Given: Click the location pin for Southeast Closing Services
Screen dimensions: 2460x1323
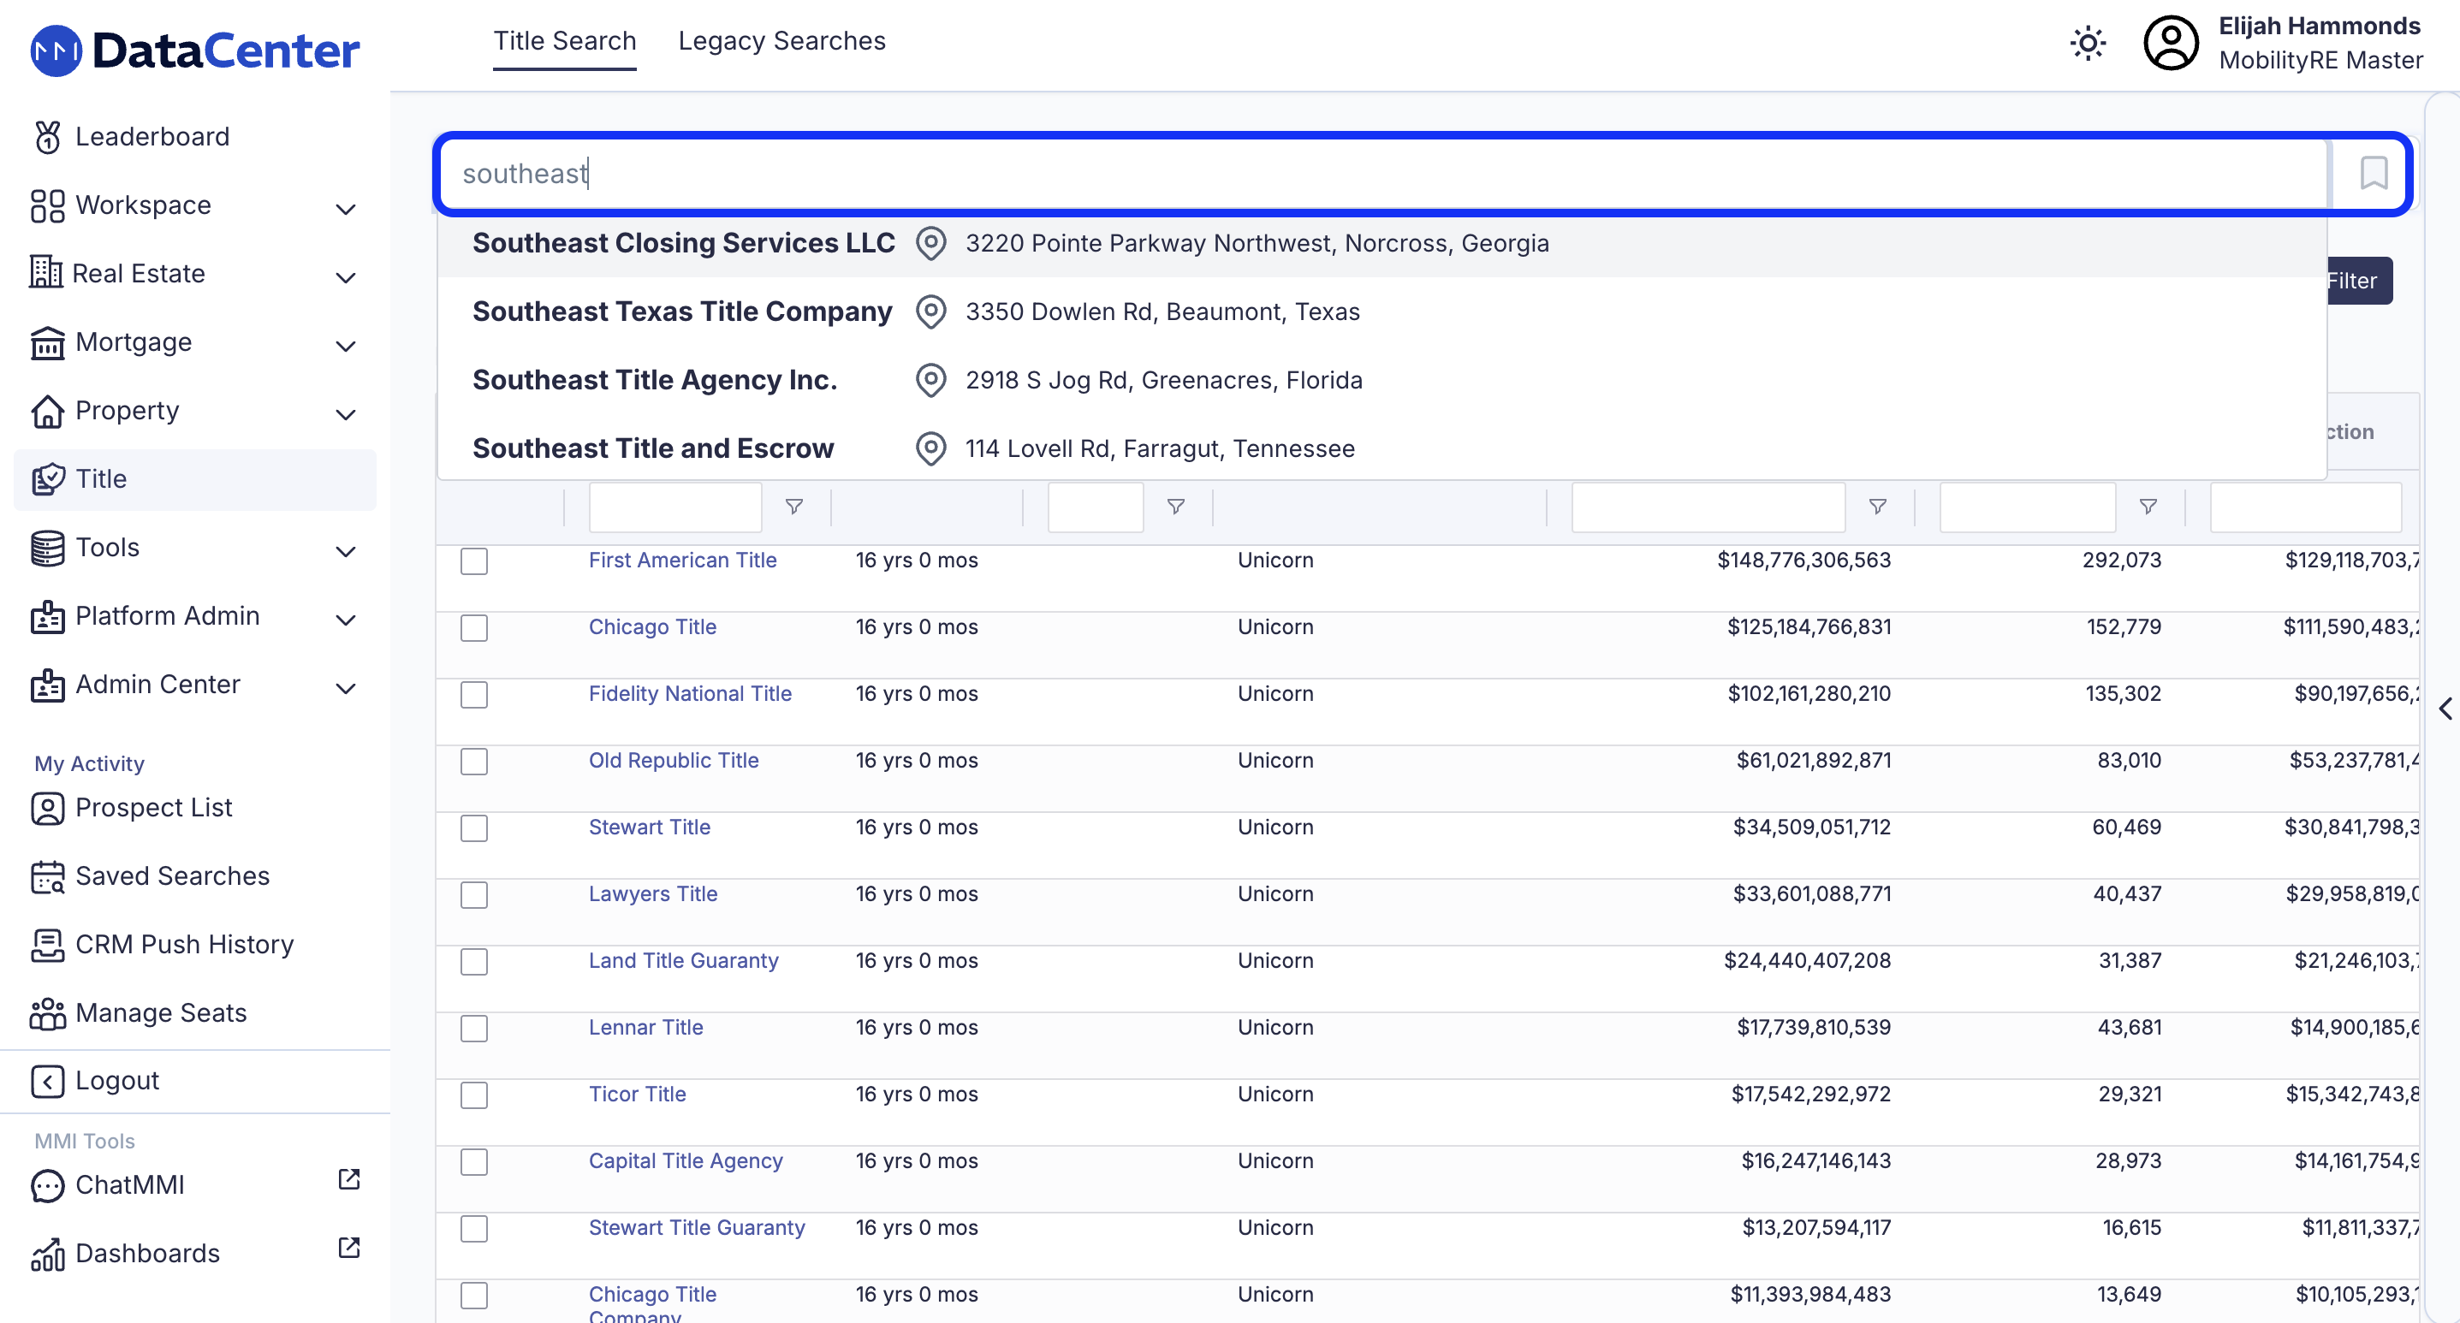Looking at the screenshot, I should pyautogui.click(x=930, y=243).
